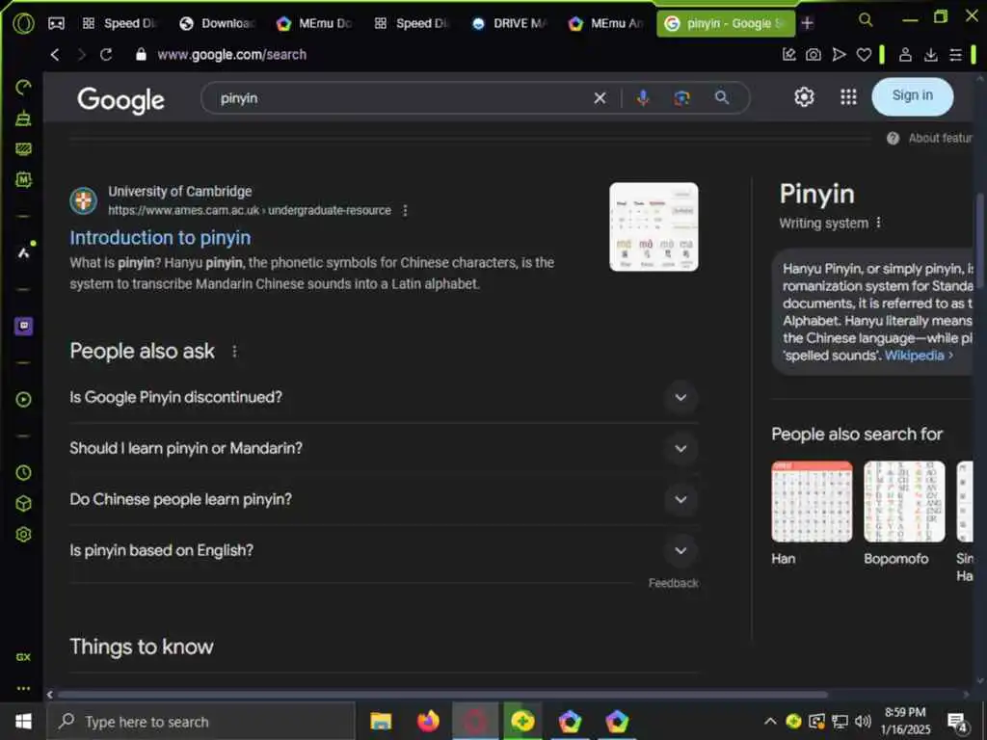This screenshot has height=740, width=987.
Task: Open the Player icon in sidebar
Action: pyautogui.click(x=23, y=400)
